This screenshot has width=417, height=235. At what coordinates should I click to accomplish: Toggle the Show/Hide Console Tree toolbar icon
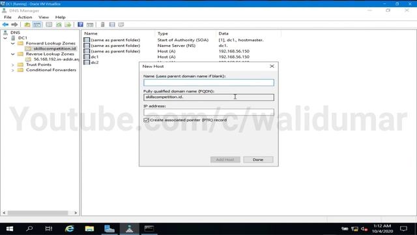(x=37, y=25)
